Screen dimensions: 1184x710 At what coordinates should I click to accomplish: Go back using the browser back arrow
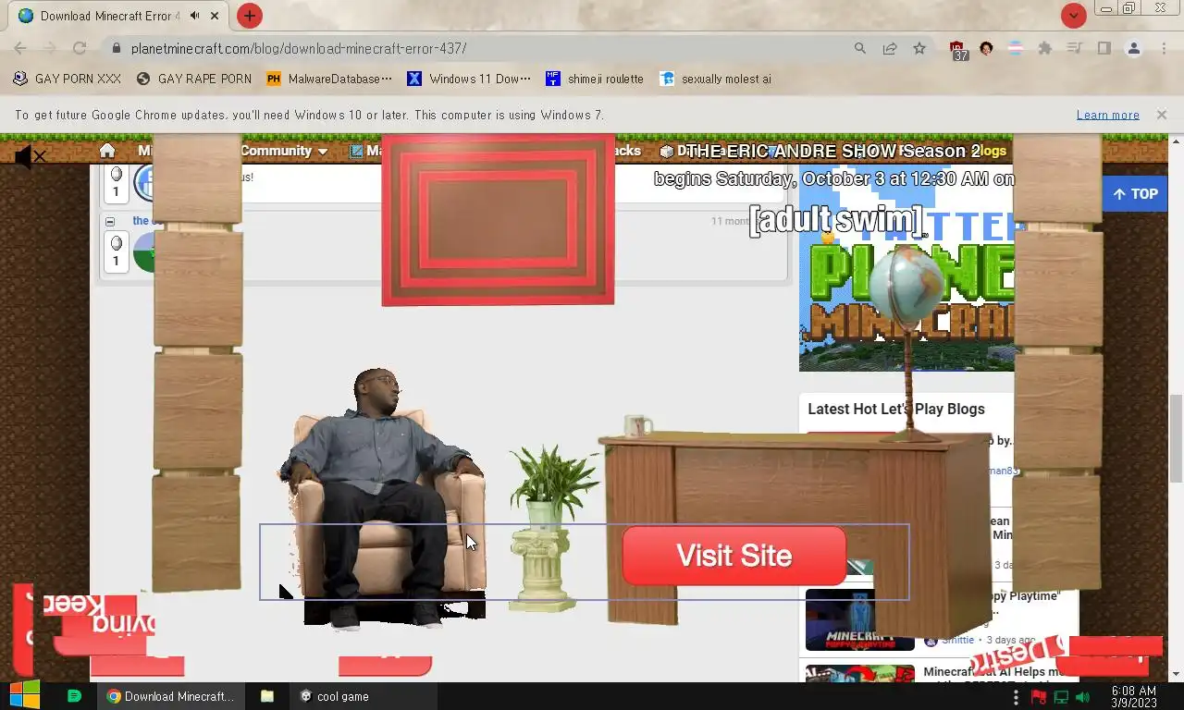(20, 48)
